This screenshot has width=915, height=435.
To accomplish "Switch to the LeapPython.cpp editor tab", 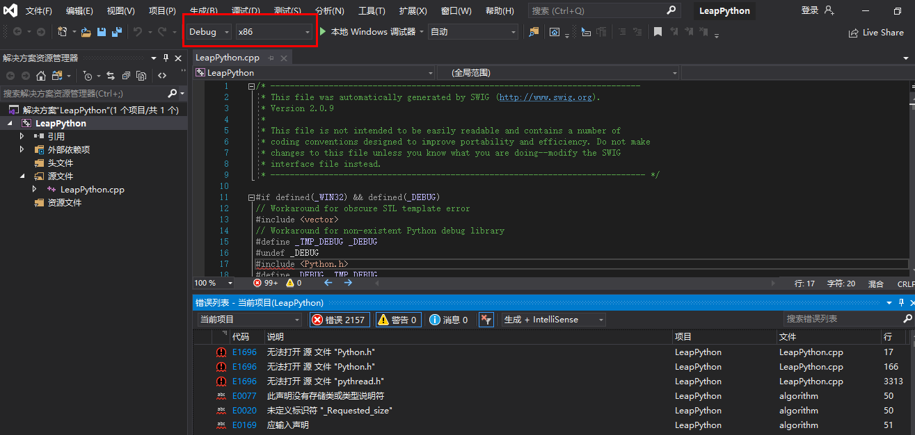I will 226,59.
